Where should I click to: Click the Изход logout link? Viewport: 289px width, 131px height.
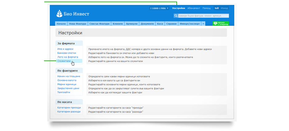224,8
